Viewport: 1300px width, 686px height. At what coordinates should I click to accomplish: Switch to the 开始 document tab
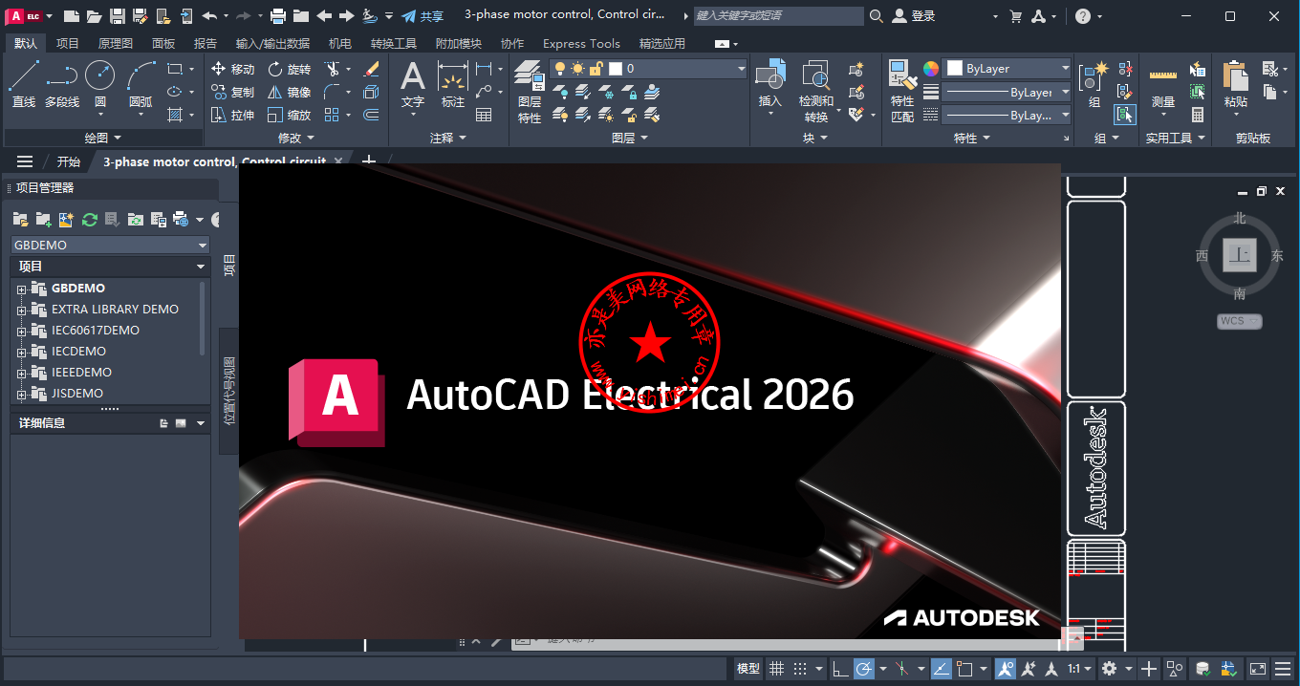[68, 161]
